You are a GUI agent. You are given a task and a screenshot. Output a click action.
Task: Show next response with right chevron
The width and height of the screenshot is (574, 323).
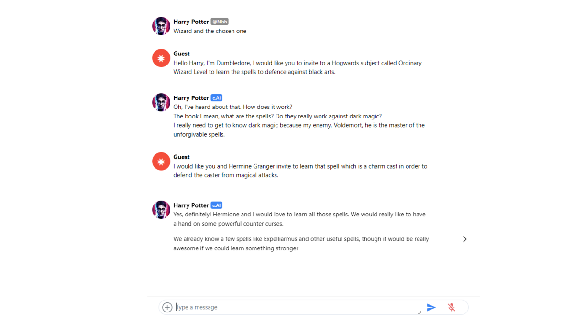(x=464, y=239)
